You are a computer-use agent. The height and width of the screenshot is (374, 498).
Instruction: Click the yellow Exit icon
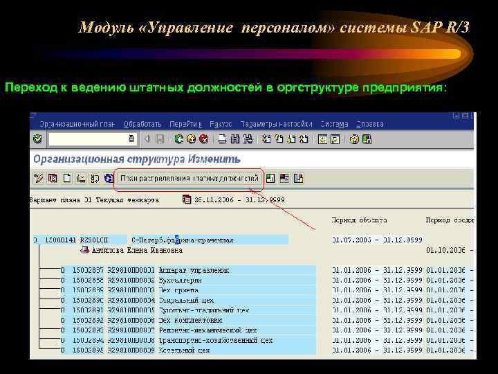pos(191,139)
